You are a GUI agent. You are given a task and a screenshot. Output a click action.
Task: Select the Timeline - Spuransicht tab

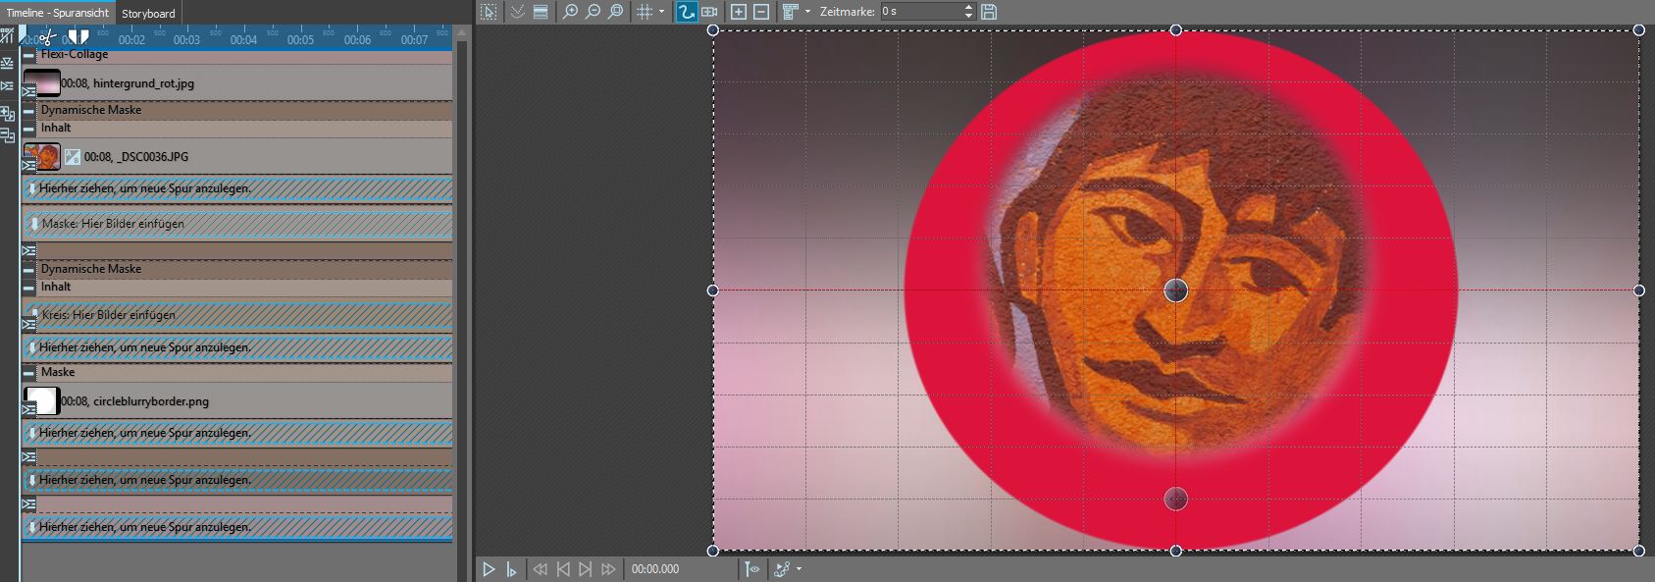58,14
